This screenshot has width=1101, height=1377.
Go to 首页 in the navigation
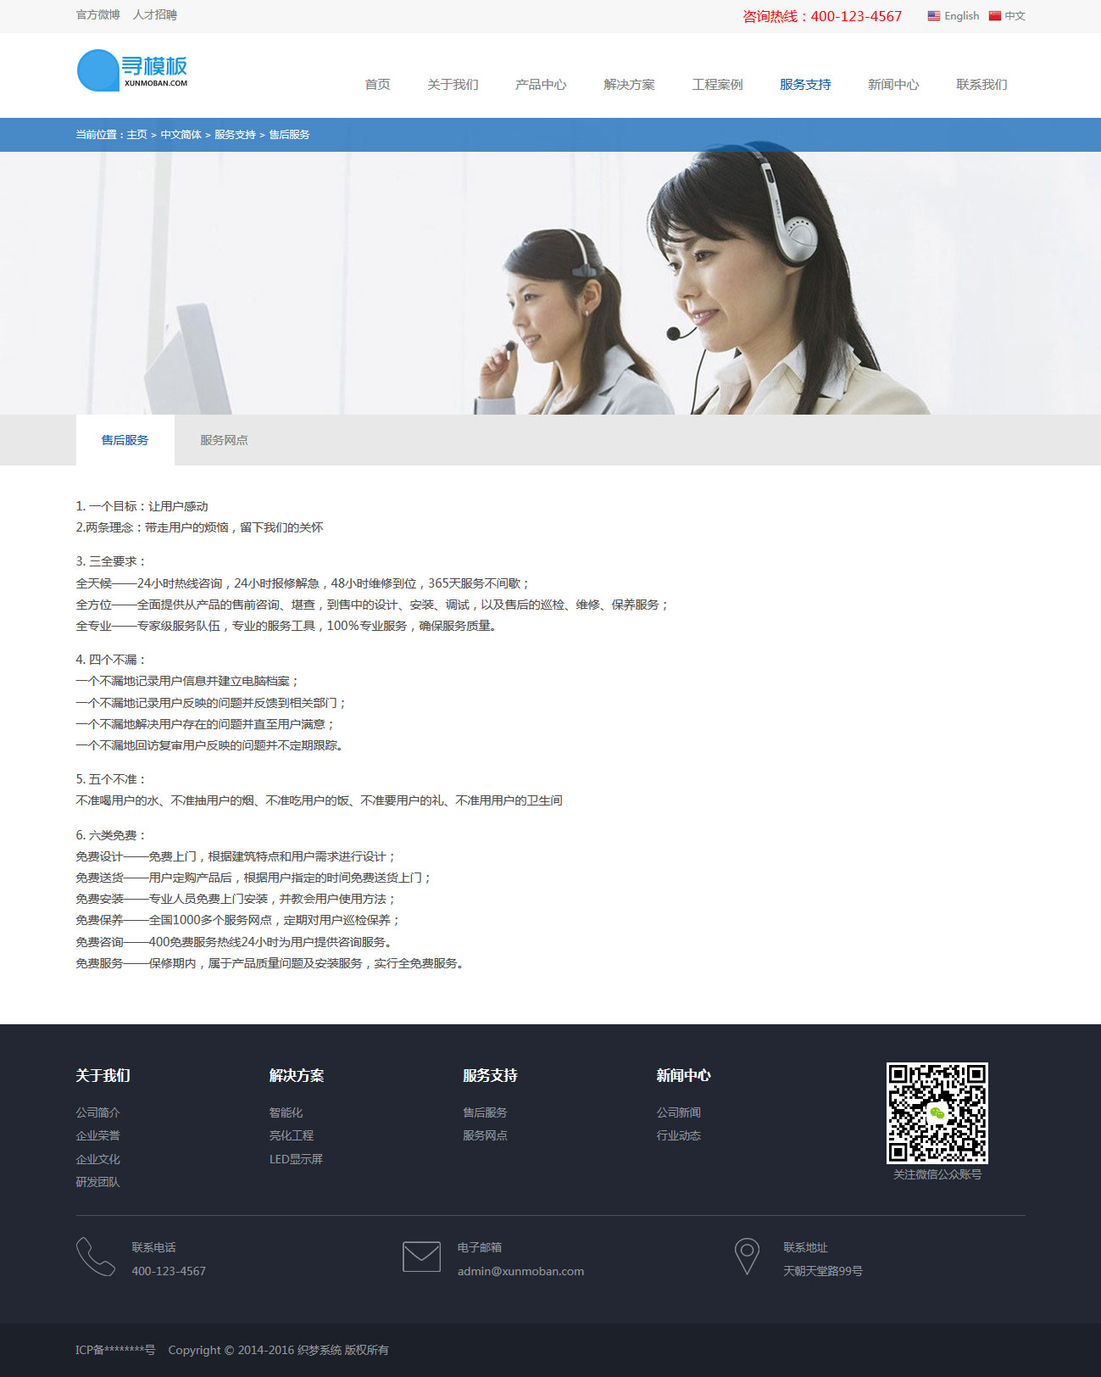pyautogui.click(x=377, y=85)
